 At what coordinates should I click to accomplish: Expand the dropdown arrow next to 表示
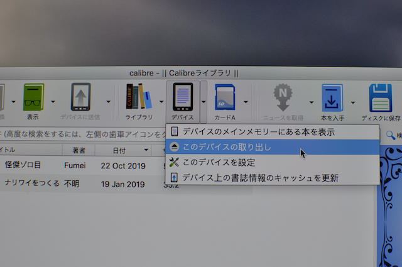[53, 102]
